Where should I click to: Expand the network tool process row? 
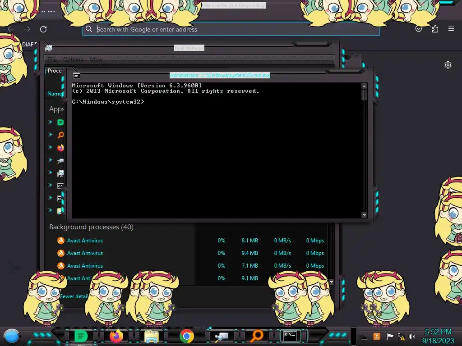click(50, 160)
